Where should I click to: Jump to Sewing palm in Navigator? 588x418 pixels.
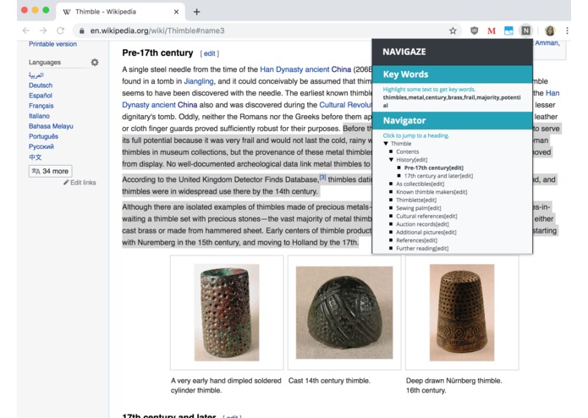419,208
